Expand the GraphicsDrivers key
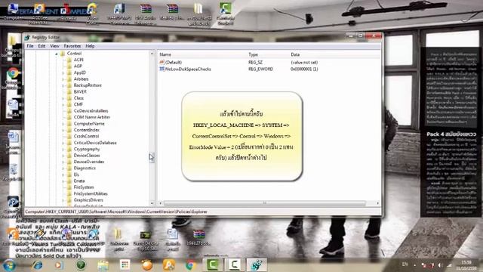The height and width of the screenshot is (272, 483). [x=63, y=200]
